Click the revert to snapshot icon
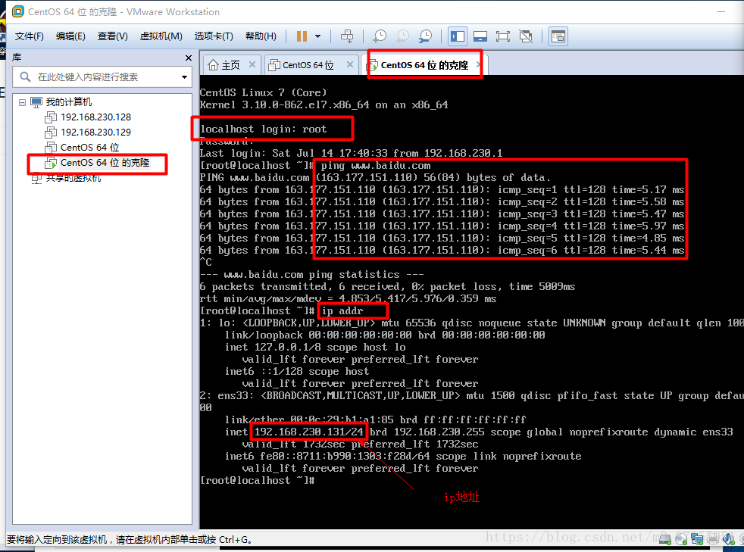 coord(402,36)
